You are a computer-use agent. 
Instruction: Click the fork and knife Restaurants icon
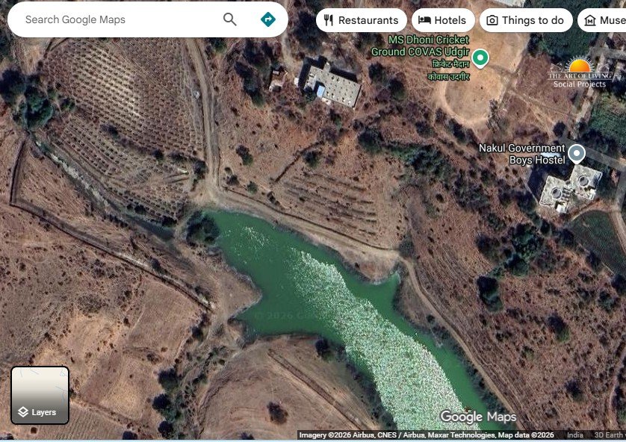click(x=328, y=20)
